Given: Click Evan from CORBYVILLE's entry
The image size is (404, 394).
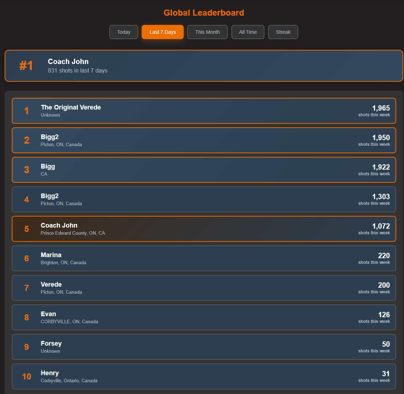Looking at the screenshot, I should point(202,317).
